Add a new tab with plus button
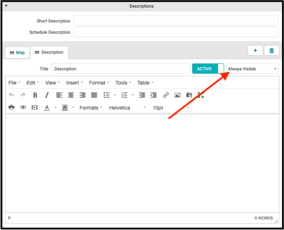 tap(255, 51)
